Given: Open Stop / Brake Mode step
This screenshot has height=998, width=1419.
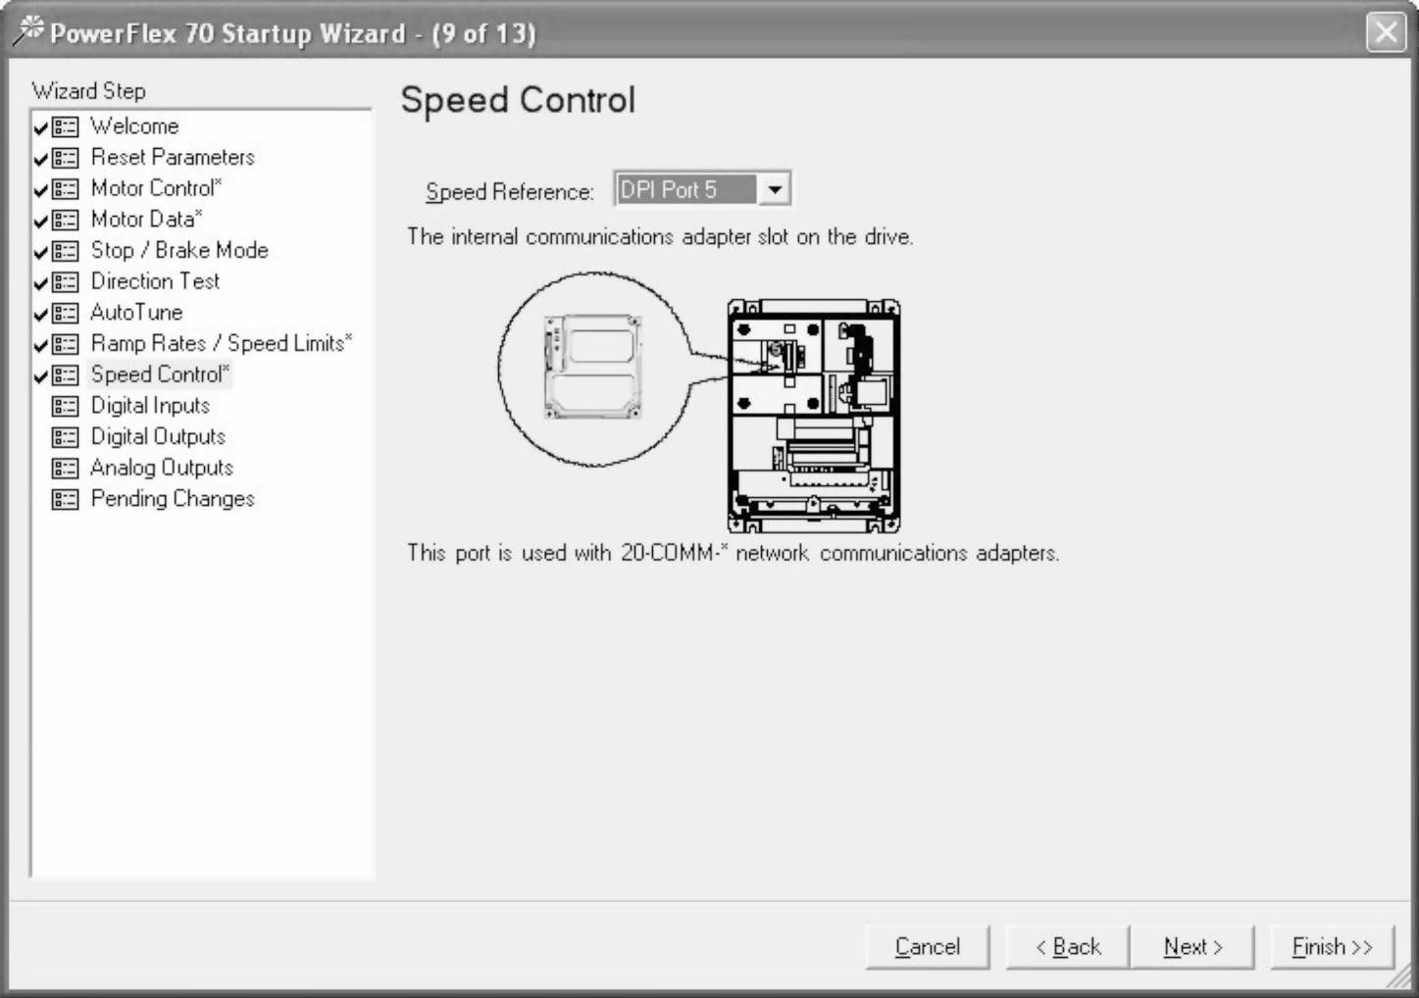Looking at the screenshot, I should (179, 250).
